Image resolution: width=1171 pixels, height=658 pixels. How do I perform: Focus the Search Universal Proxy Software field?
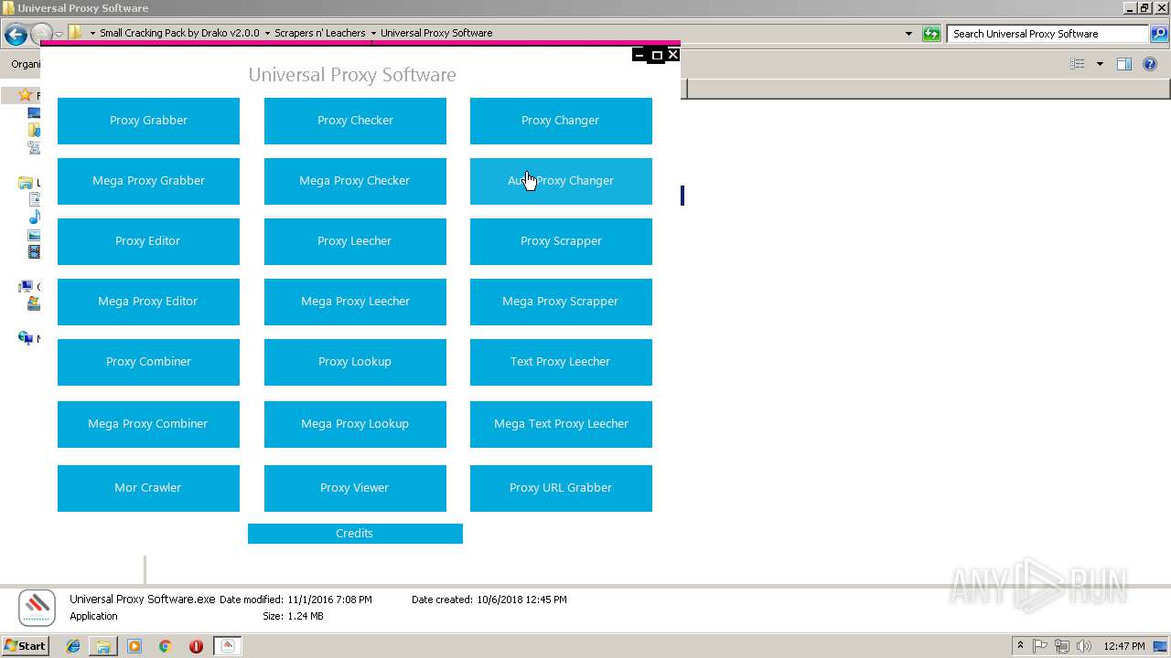point(1048,34)
